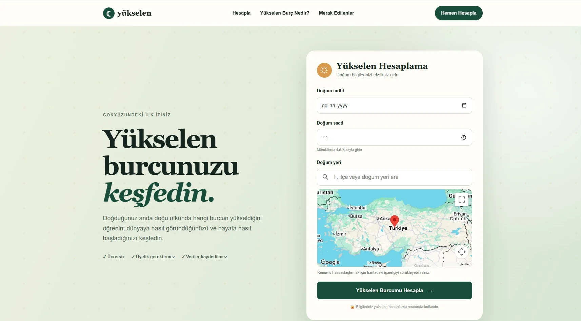Click the yükselen brand name text
The image size is (581, 321).
[x=134, y=13]
